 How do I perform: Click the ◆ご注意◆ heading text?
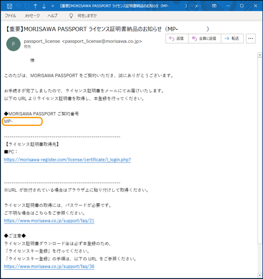15,236
